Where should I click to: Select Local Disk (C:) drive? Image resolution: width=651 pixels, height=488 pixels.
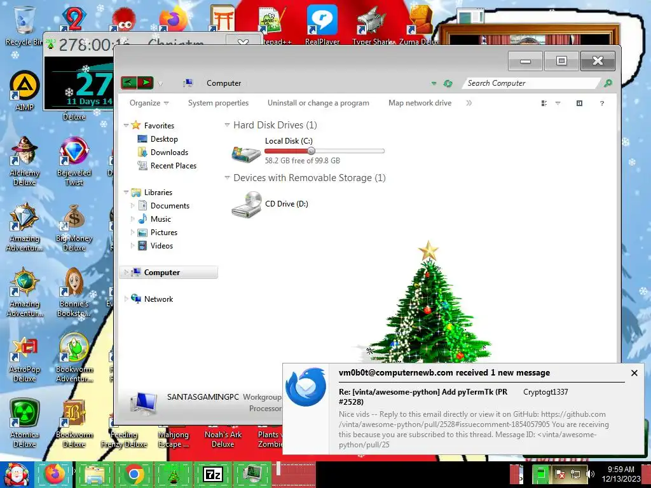pos(308,151)
